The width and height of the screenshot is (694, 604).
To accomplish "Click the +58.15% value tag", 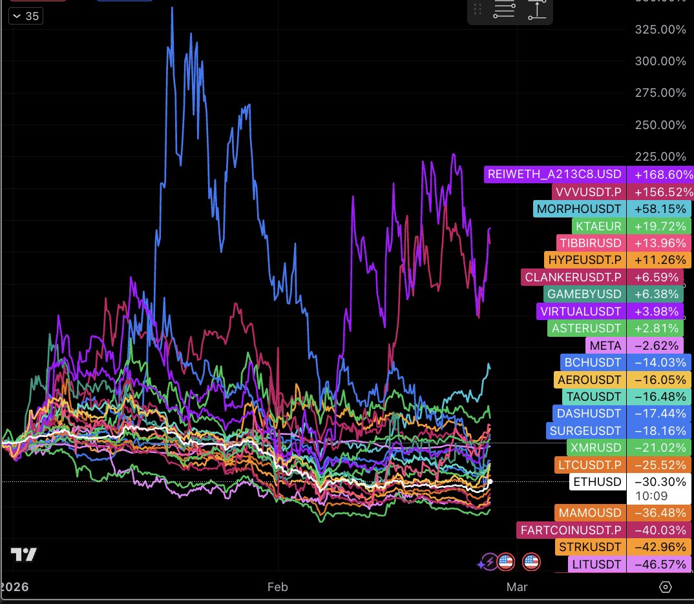I will point(659,208).
